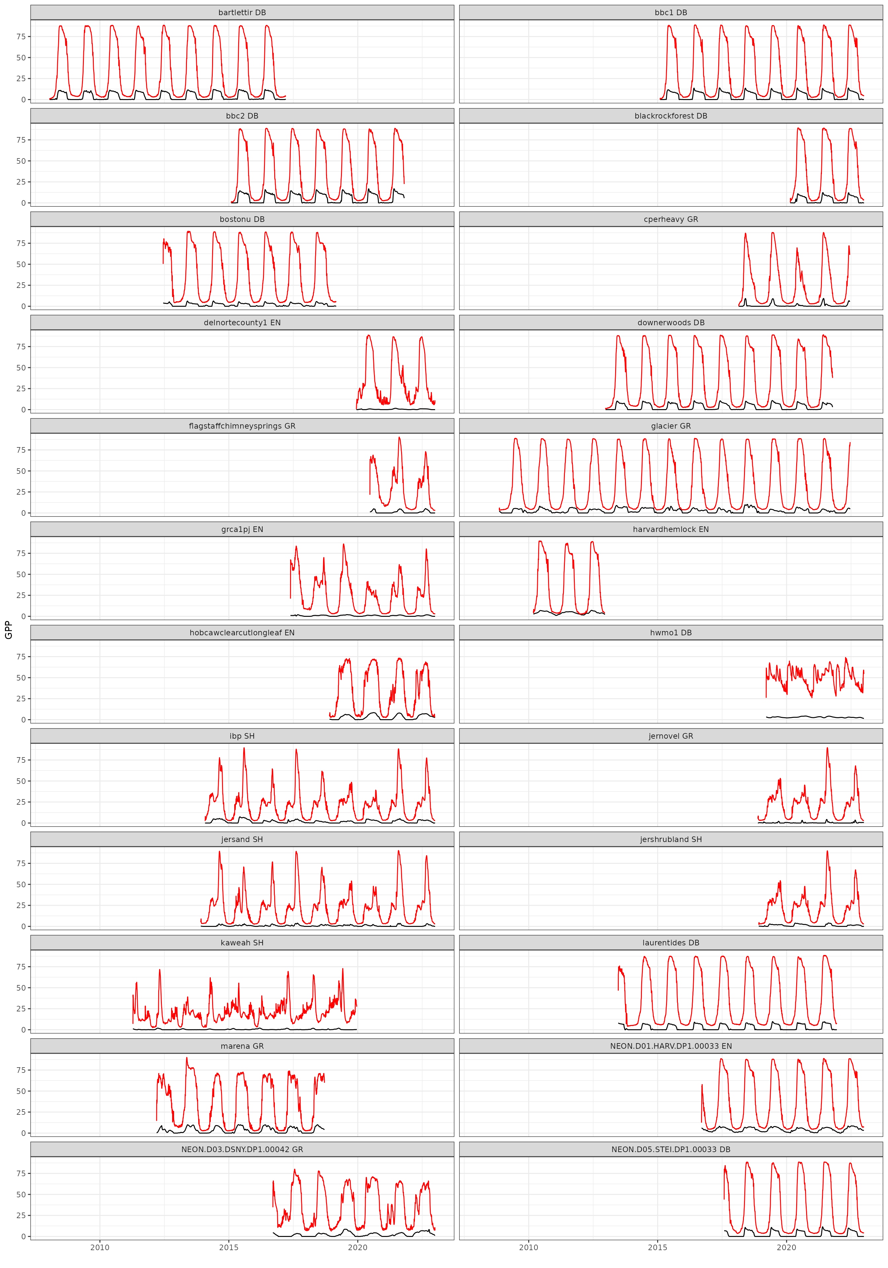Click the delnortecounty1 EN panel header
888x1268 pixels.
coord(242,322)
